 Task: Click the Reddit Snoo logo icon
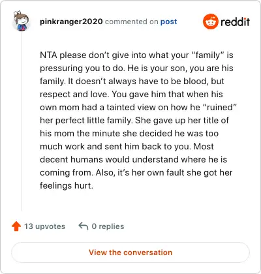211,22
